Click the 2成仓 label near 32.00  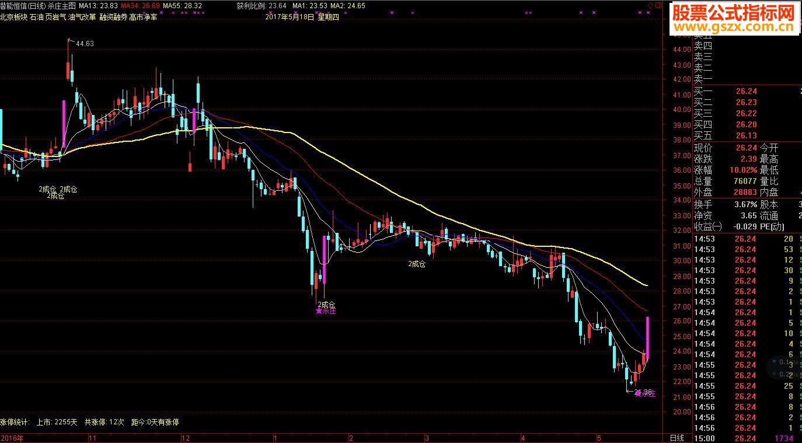click(417, 264)
